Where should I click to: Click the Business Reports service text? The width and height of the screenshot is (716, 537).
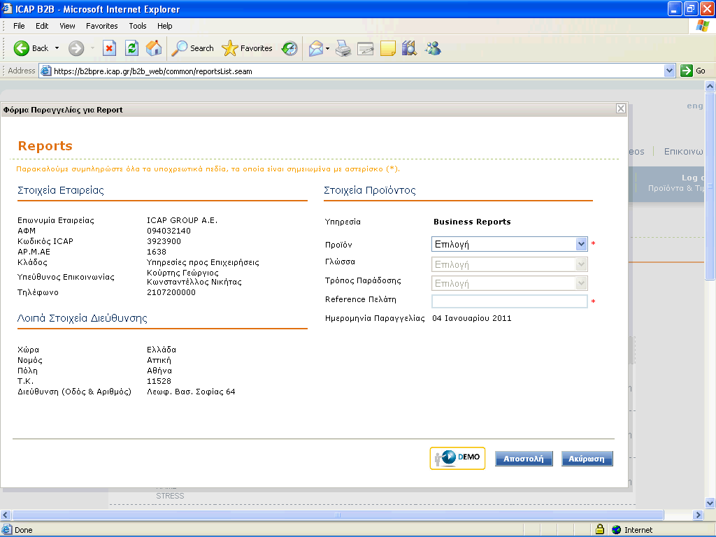tap(472, 222)
